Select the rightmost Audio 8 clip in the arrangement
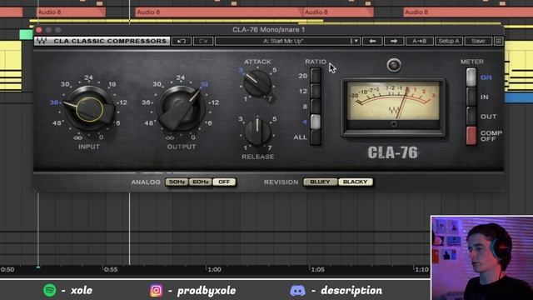Screen dimensions: 533x300 [468, 12]
